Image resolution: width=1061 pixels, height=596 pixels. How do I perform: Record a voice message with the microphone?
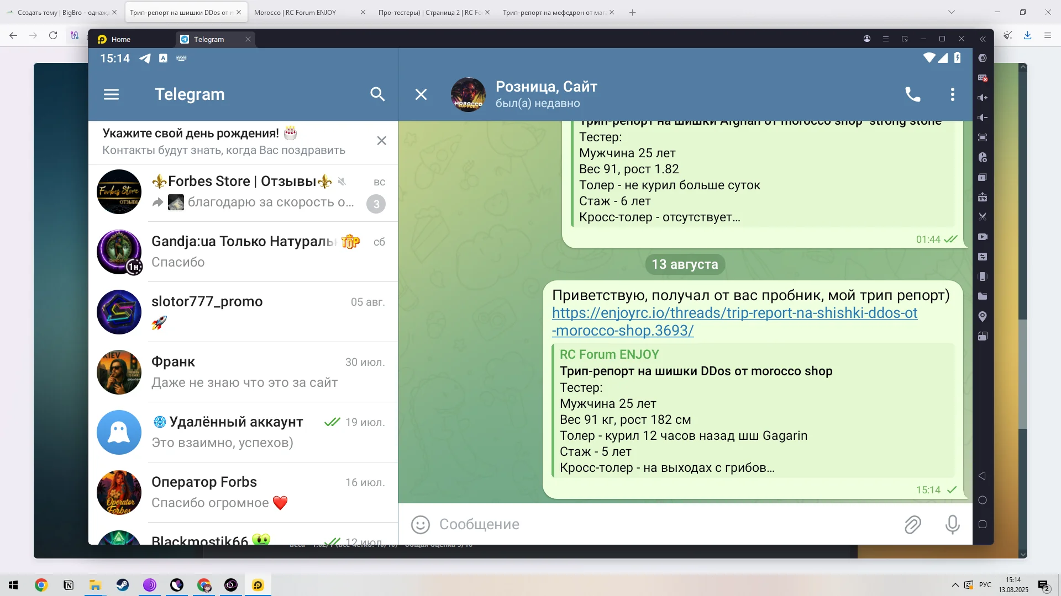[952, 524]
